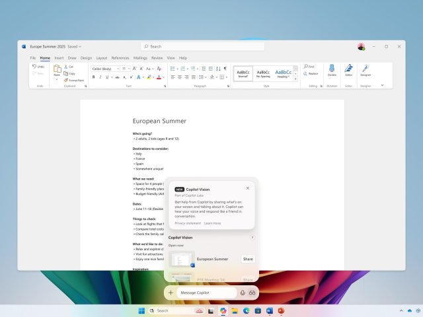This screenshot has height=317, width=423.
Task: Increase font size with grow-font icon
Action: (x=135, y=69)
